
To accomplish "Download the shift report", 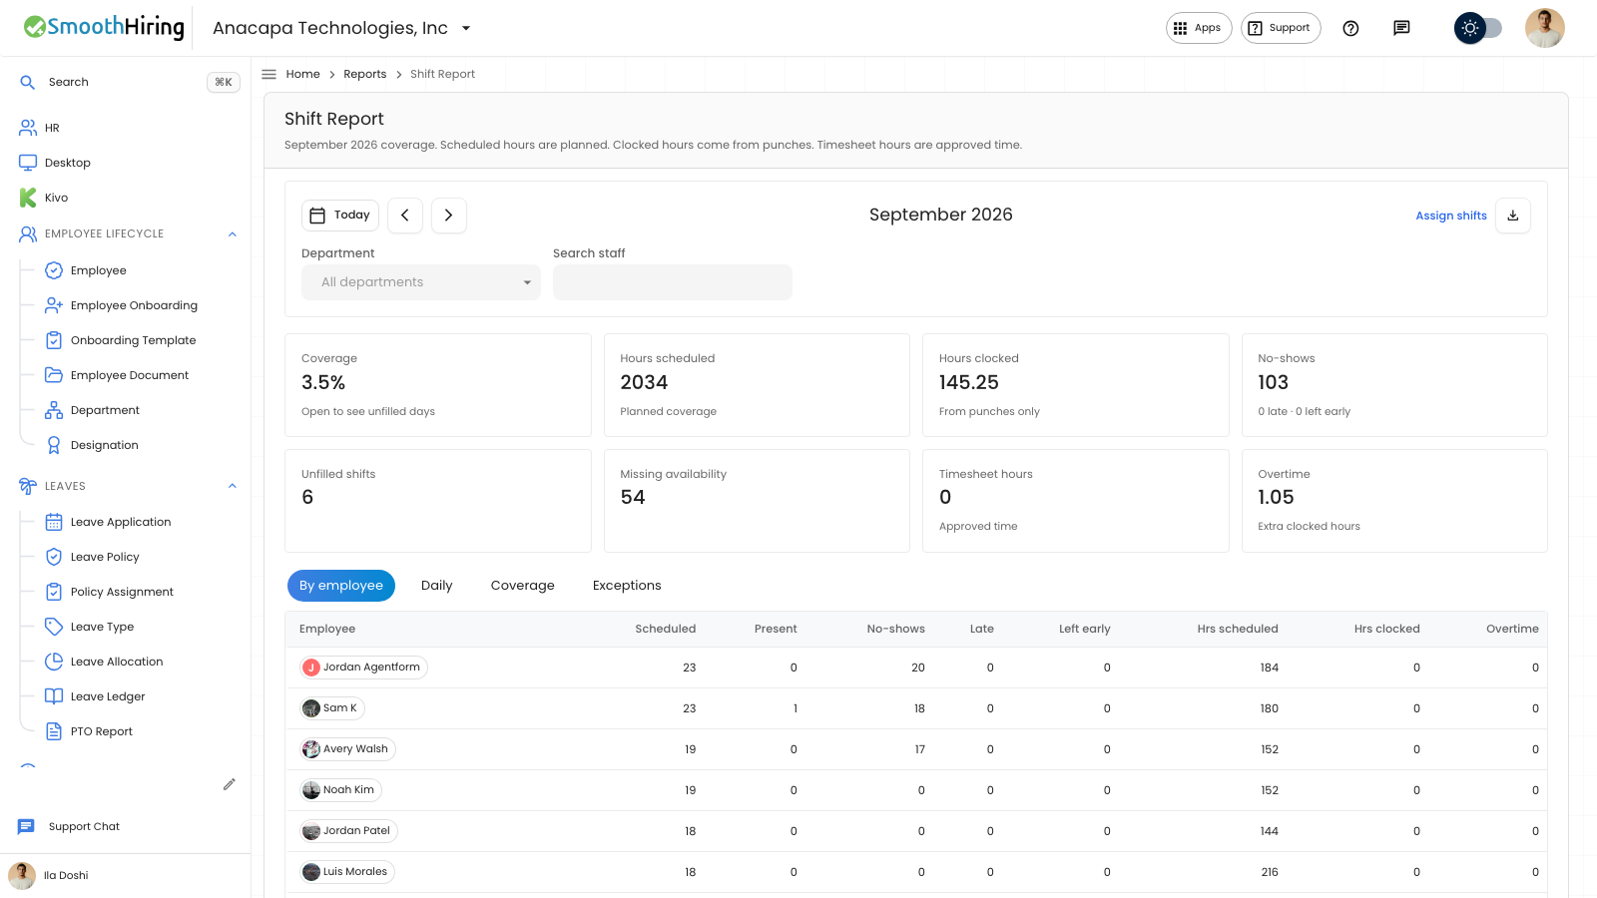I will (x=1513, y=216).
